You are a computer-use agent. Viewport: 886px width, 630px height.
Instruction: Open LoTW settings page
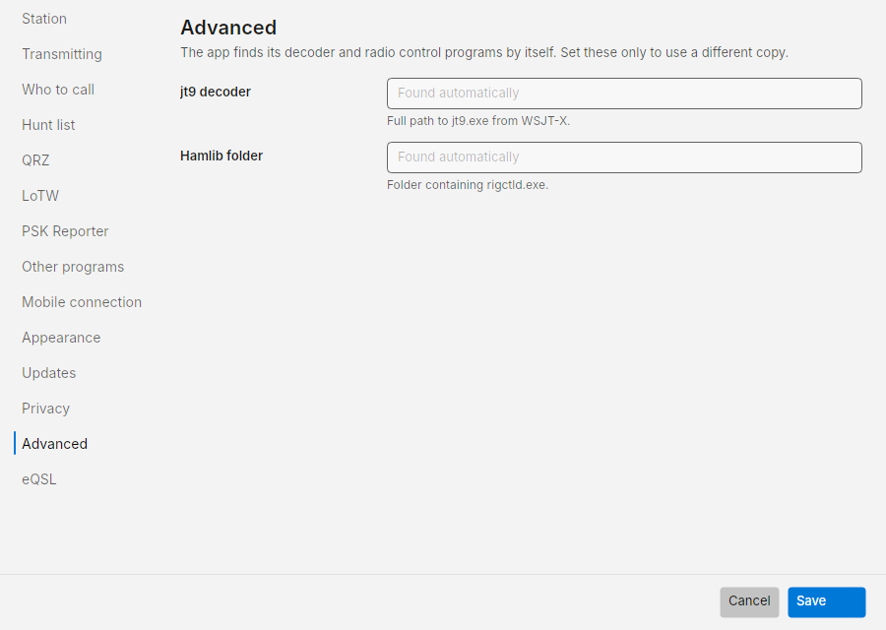(x=40, y=196)
